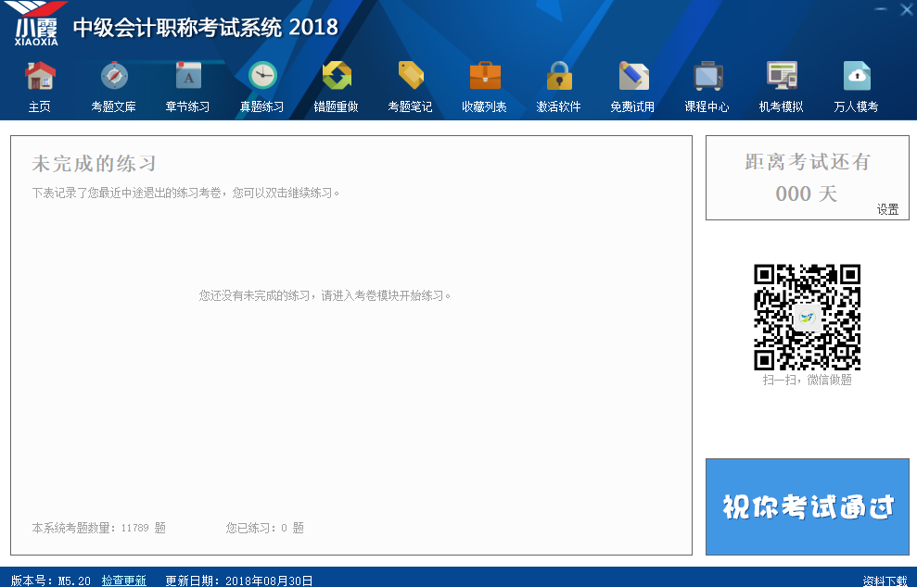Open 课程中心 TV icon
Viewport: 917px width, 587px height.
707,86
